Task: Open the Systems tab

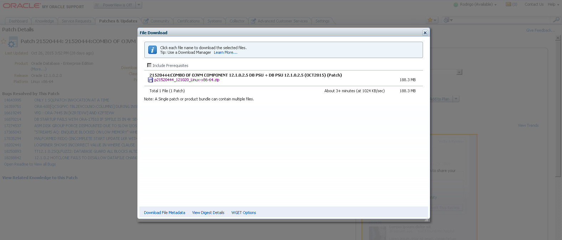Action: click(x=215, y=21)
